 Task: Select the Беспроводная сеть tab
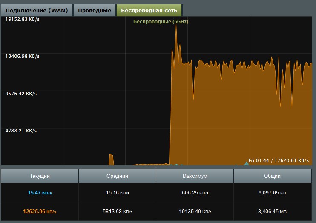tap(149, 10)
